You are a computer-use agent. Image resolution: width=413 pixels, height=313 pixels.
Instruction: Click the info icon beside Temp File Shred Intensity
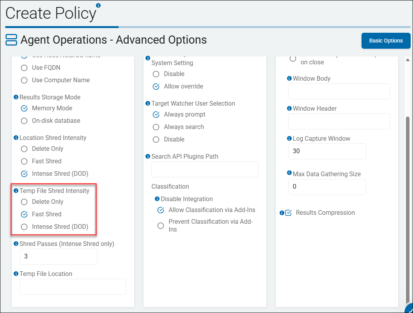[16, 191]
